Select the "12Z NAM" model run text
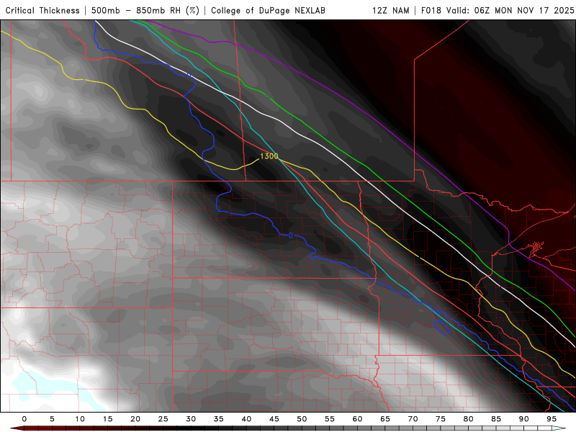576x432 pixels. coord(390,11)
